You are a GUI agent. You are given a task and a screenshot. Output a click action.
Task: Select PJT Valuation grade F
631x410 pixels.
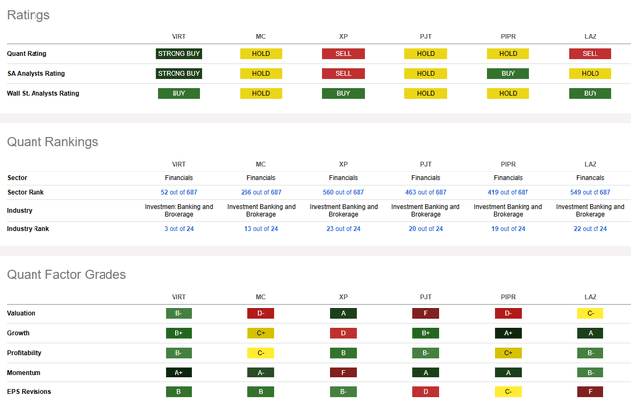pyautogui.click(x=425, y=313)
